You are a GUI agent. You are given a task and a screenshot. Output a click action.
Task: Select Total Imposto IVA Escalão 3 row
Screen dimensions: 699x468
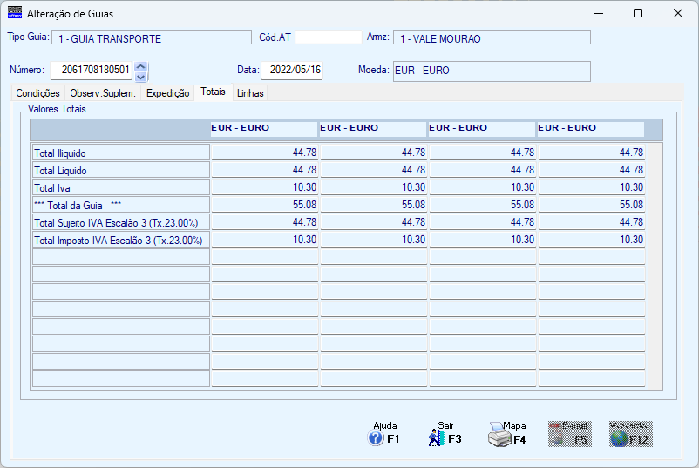[121, 240]
